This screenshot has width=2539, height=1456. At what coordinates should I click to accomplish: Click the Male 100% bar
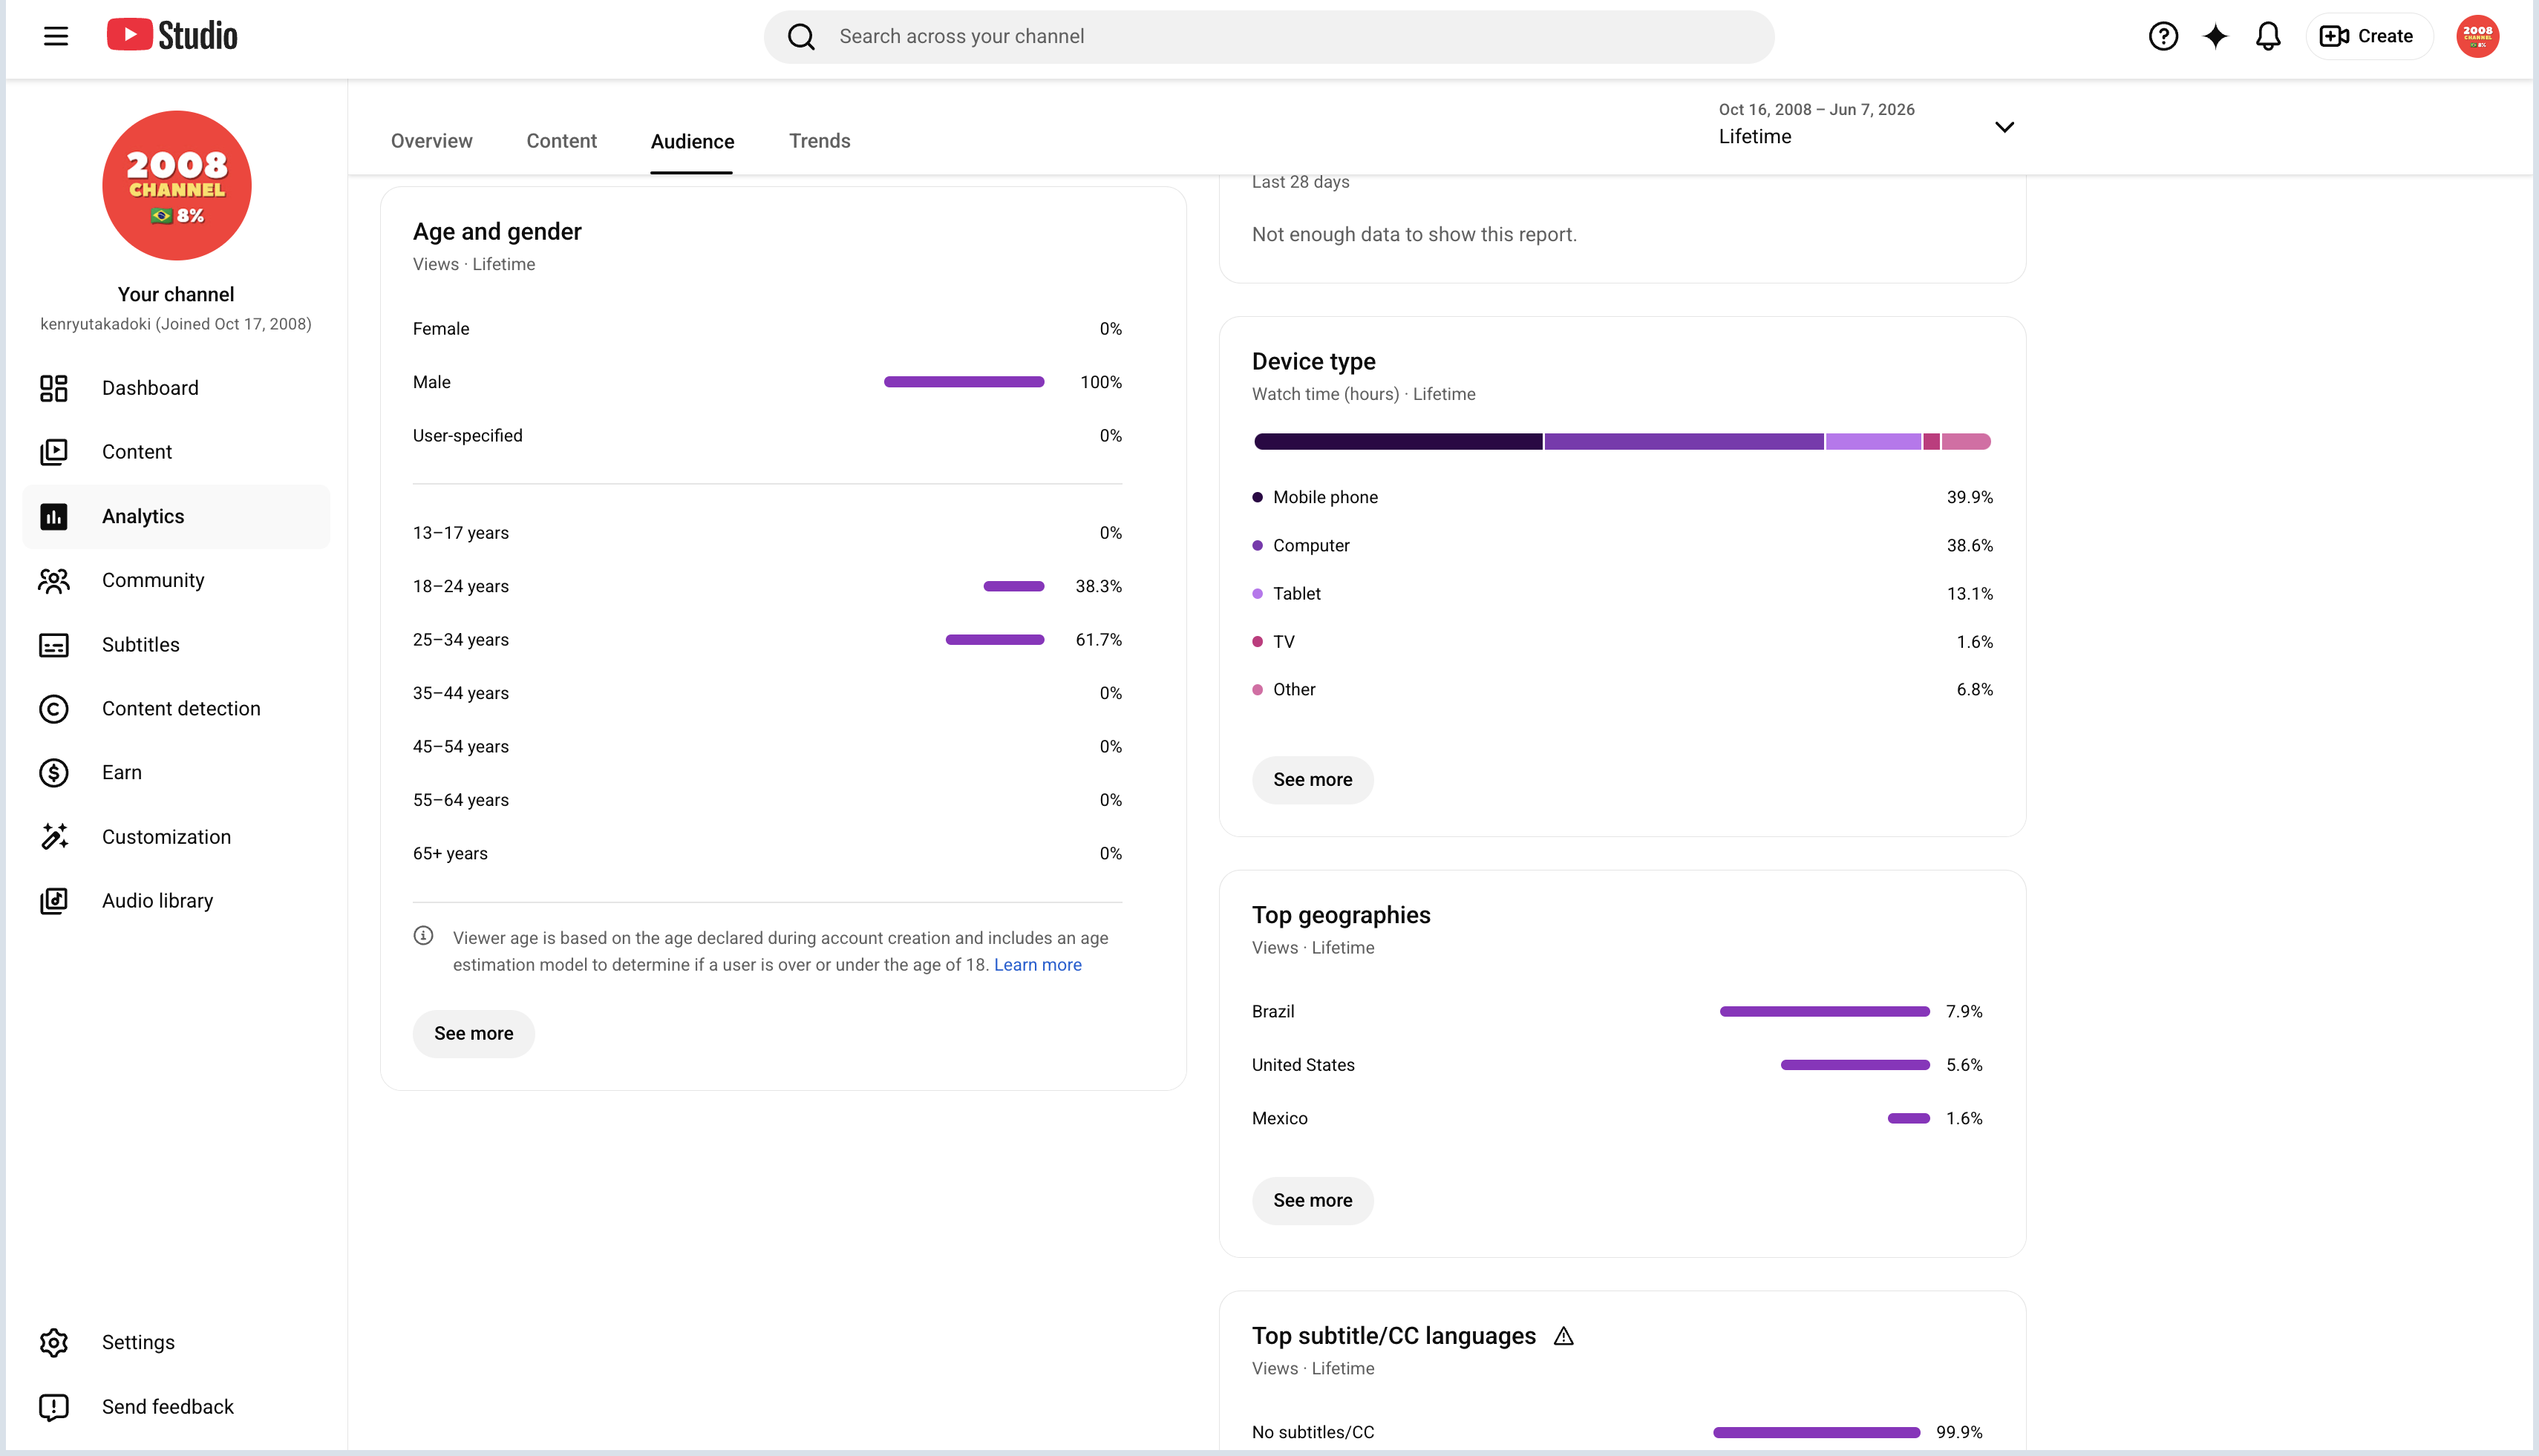point(964,382)
